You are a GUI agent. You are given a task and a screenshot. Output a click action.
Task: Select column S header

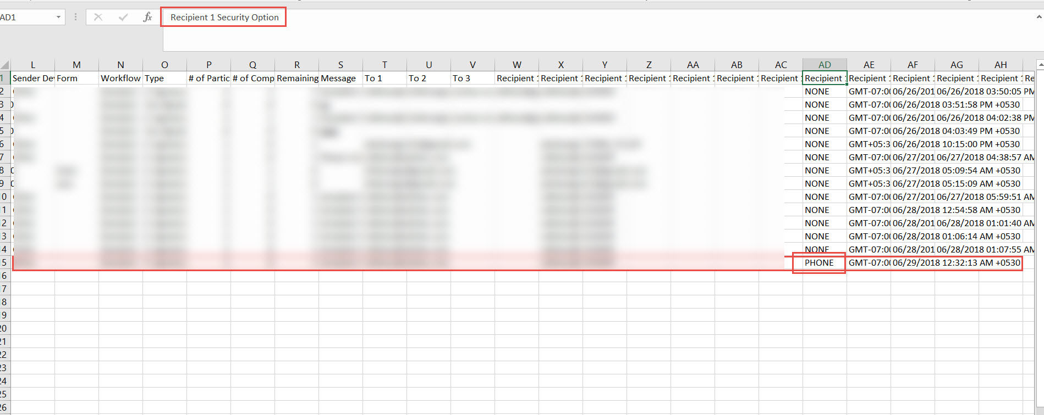tap(340, 65)
